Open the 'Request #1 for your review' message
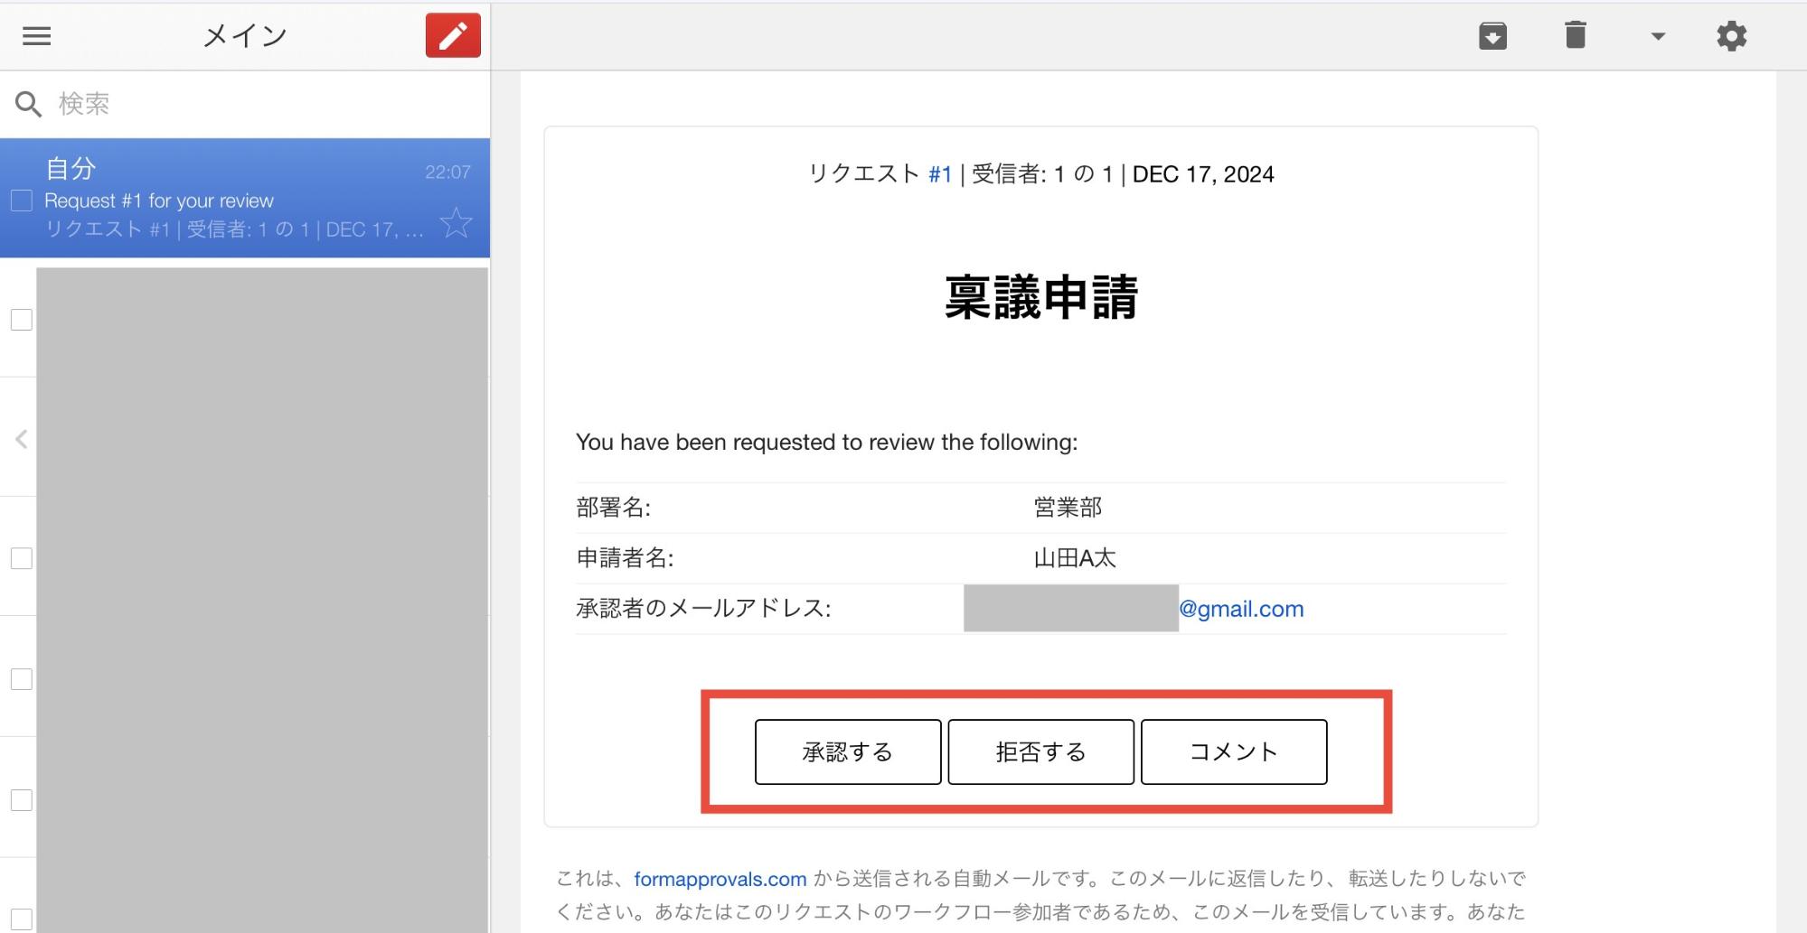The image size is (1807, 933). click(245, 198)
